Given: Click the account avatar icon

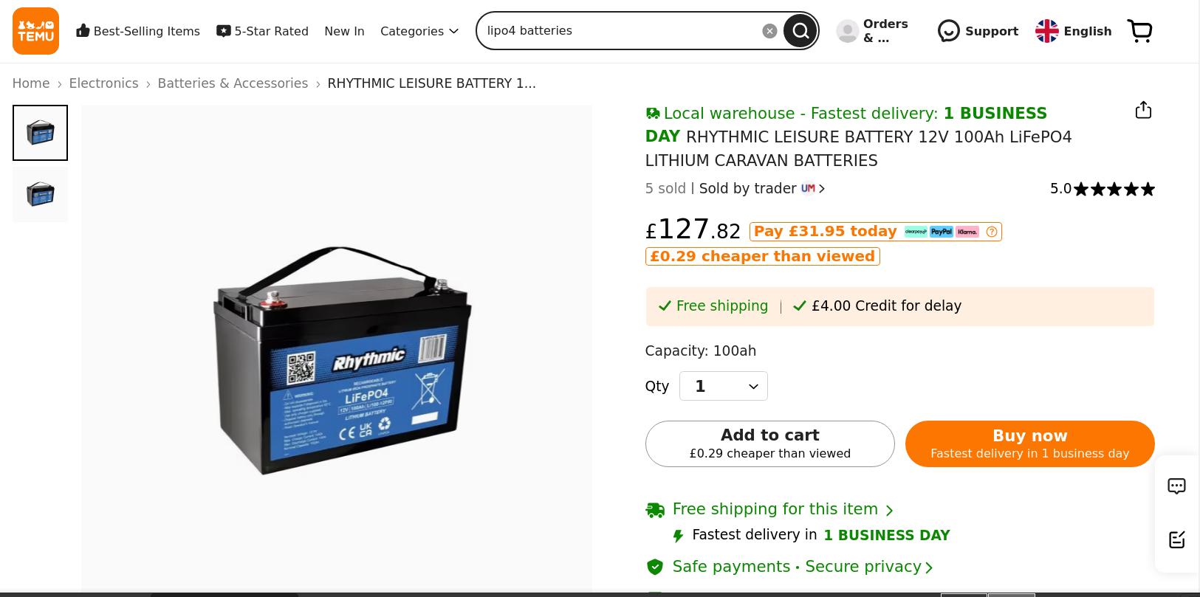Looking at the screenshot, I should (x=847, y=31).
